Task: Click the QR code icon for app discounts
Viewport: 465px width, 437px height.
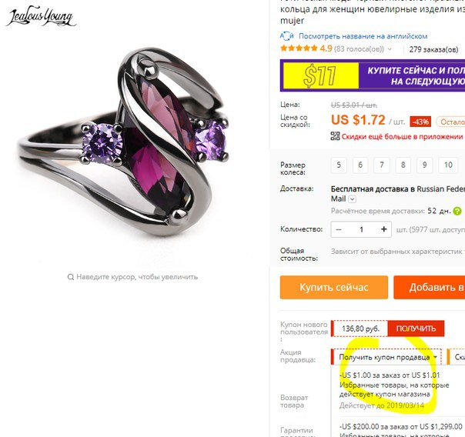Action: [x=335, y=136]
